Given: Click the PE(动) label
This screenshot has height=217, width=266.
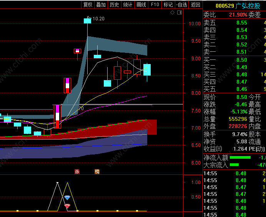Looking at the screenshot, I should [x=257, y=149].
